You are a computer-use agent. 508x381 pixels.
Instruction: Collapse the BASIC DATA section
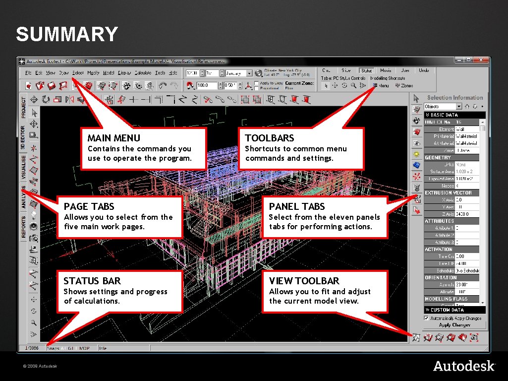(428, 115)
